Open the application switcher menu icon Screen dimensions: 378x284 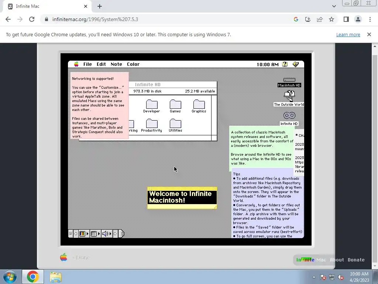point(296,64)
